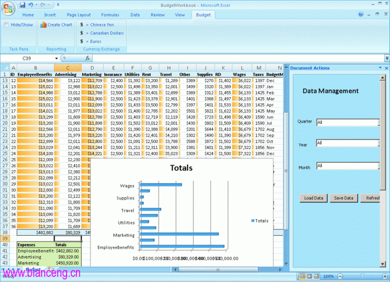Click the Name Box showing C39
Screen dimensions: 390x282
click(x=27, y=58)
